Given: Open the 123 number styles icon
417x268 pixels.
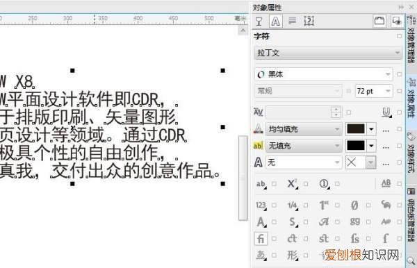Looking at the screenshot, I should click(x=261, y=206).
